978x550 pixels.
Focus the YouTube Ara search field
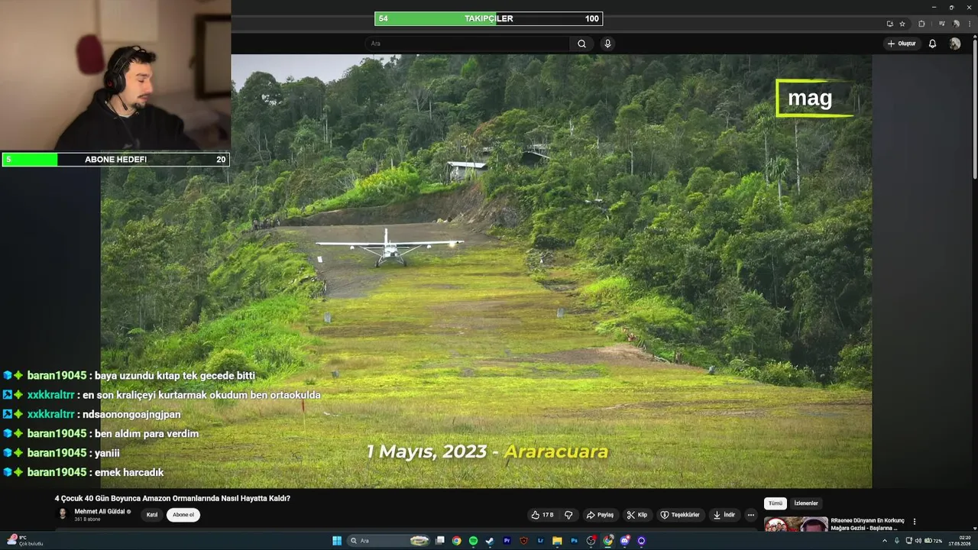[x=468, y=44]
